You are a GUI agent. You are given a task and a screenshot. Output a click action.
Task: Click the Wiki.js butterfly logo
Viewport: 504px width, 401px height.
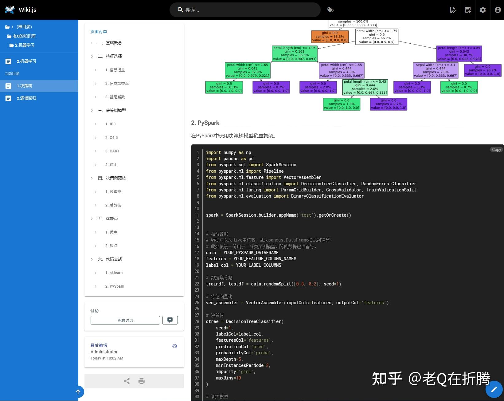(10, 10)
